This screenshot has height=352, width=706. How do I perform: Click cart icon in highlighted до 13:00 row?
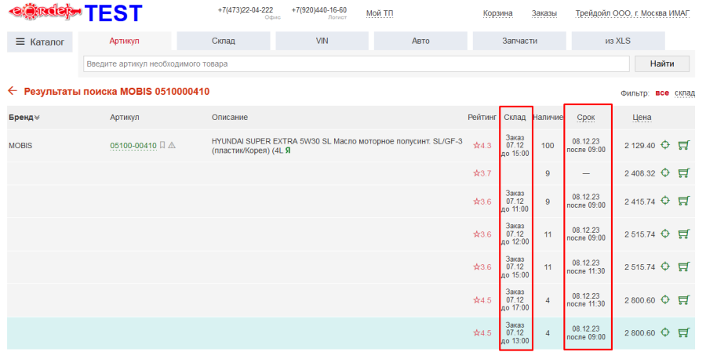(683, 332)
